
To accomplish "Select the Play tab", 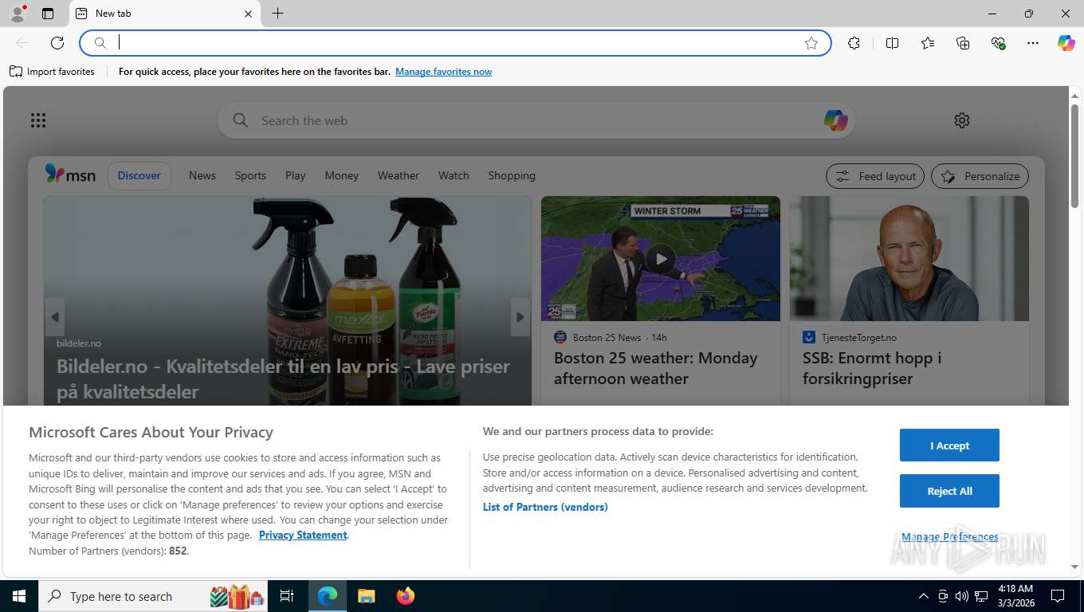I will pos(296,175).
